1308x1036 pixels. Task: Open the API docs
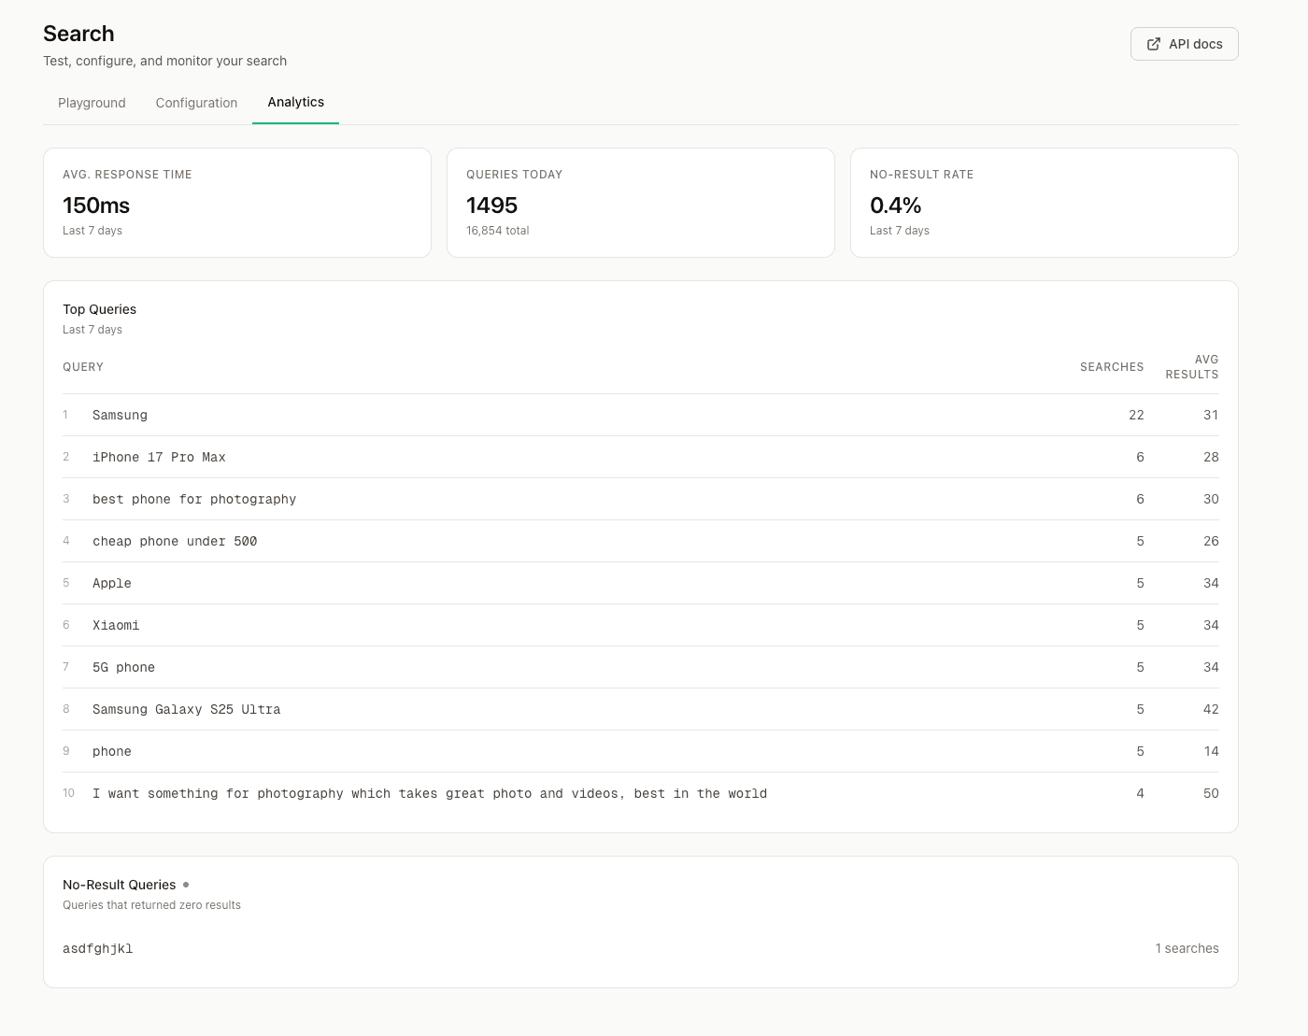pyautogui.click(x=1184, y=43)
